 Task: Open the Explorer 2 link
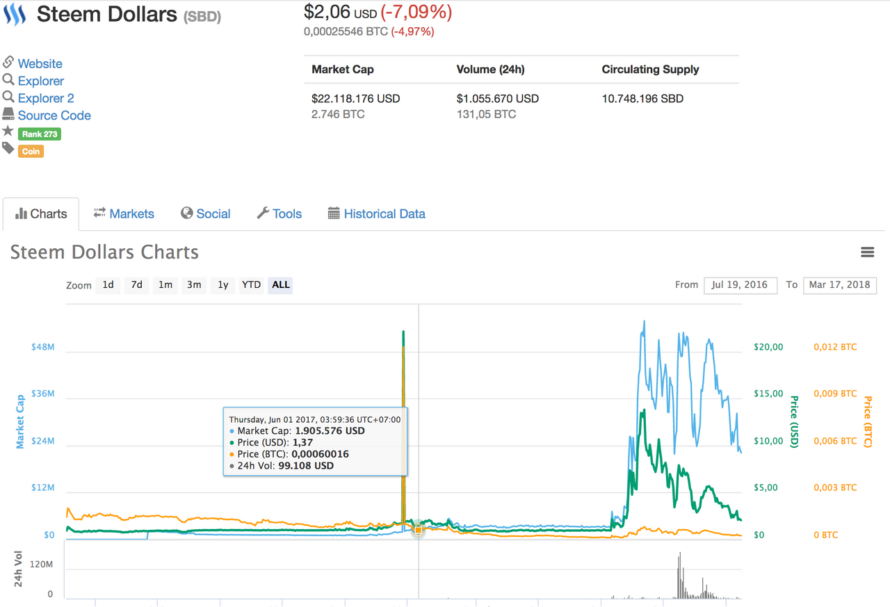46,98
